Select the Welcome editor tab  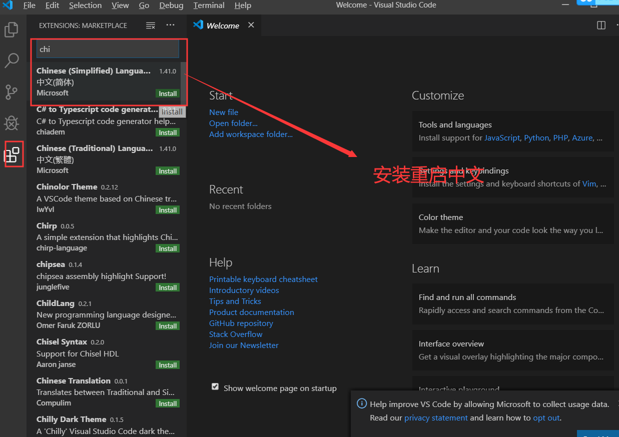point(223,25)
